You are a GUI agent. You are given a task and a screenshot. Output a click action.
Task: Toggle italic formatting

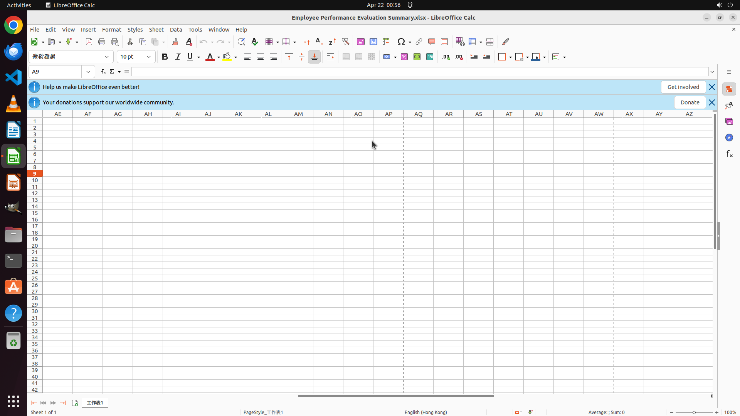click(178, 57)
